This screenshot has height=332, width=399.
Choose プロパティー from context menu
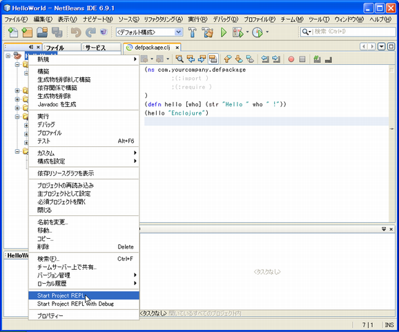click(x=84, y=315)
